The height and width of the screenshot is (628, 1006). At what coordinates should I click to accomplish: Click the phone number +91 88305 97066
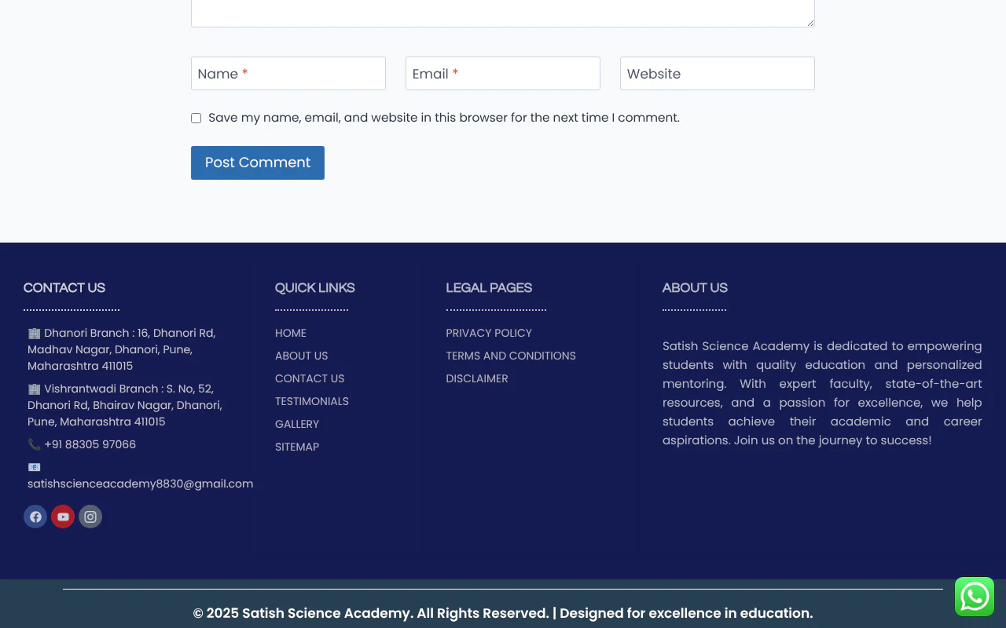coord(90,444)
